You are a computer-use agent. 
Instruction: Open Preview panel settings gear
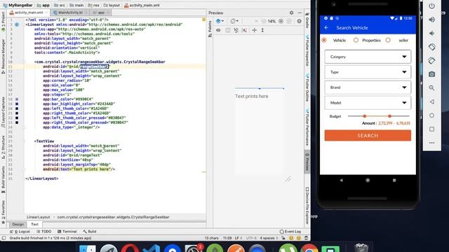point(291,13)
